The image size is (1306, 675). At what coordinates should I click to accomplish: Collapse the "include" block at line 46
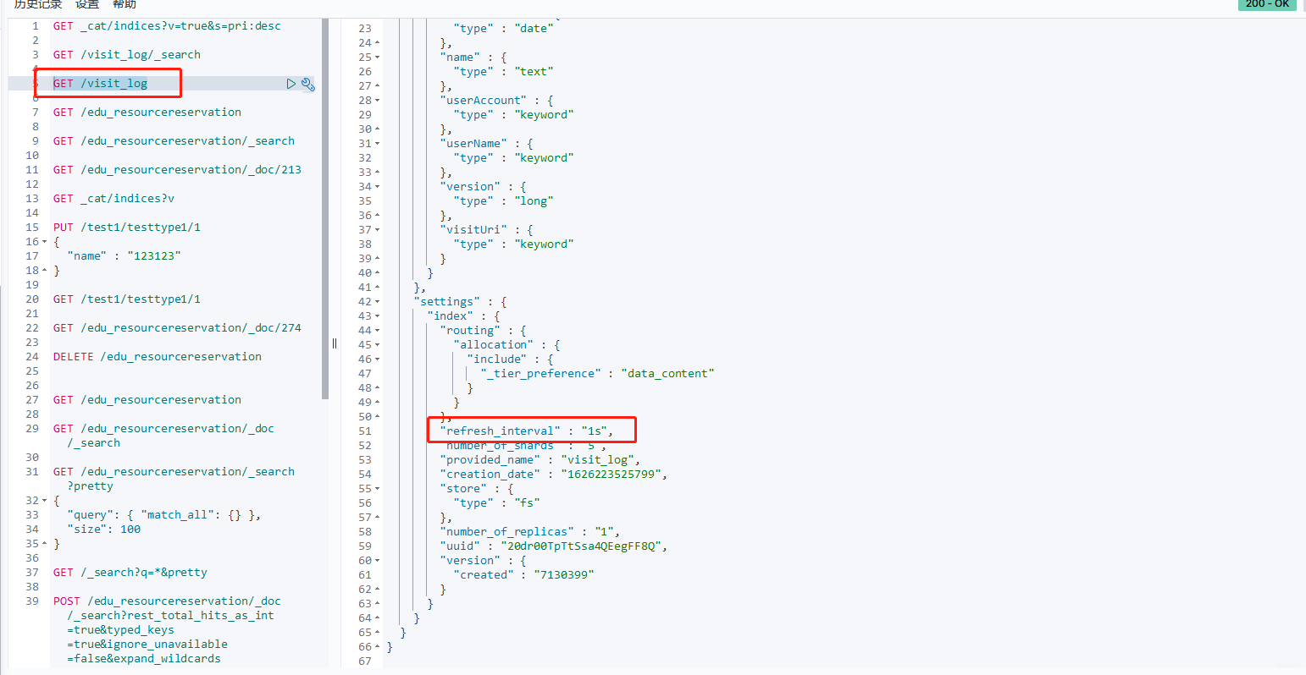(378, 359)
